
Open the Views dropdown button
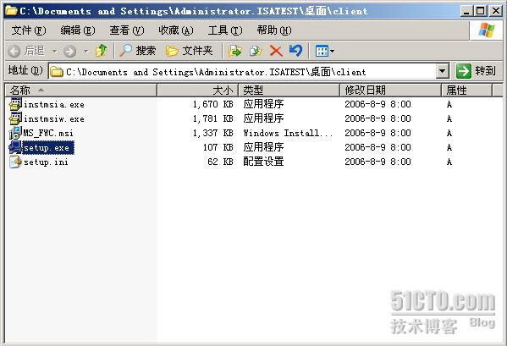coord(325,51)
